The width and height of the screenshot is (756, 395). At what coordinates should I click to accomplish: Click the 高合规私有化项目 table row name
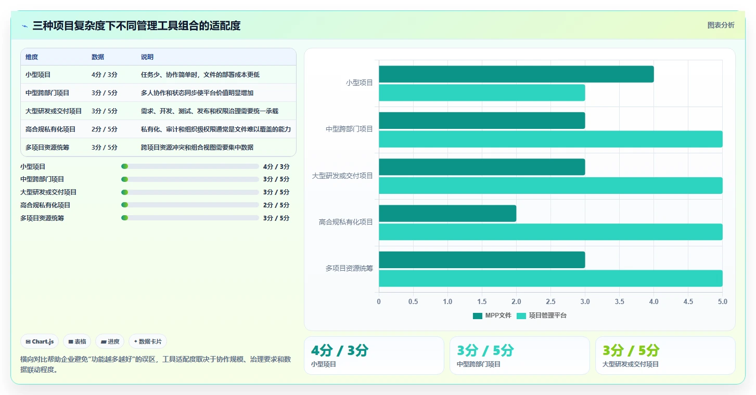(50, 129)
